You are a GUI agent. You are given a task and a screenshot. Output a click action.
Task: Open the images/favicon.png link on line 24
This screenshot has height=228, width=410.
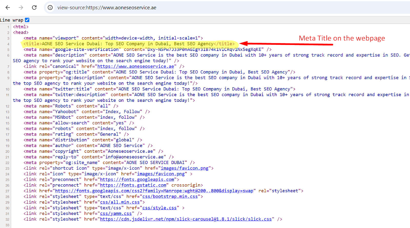point(161,174)
